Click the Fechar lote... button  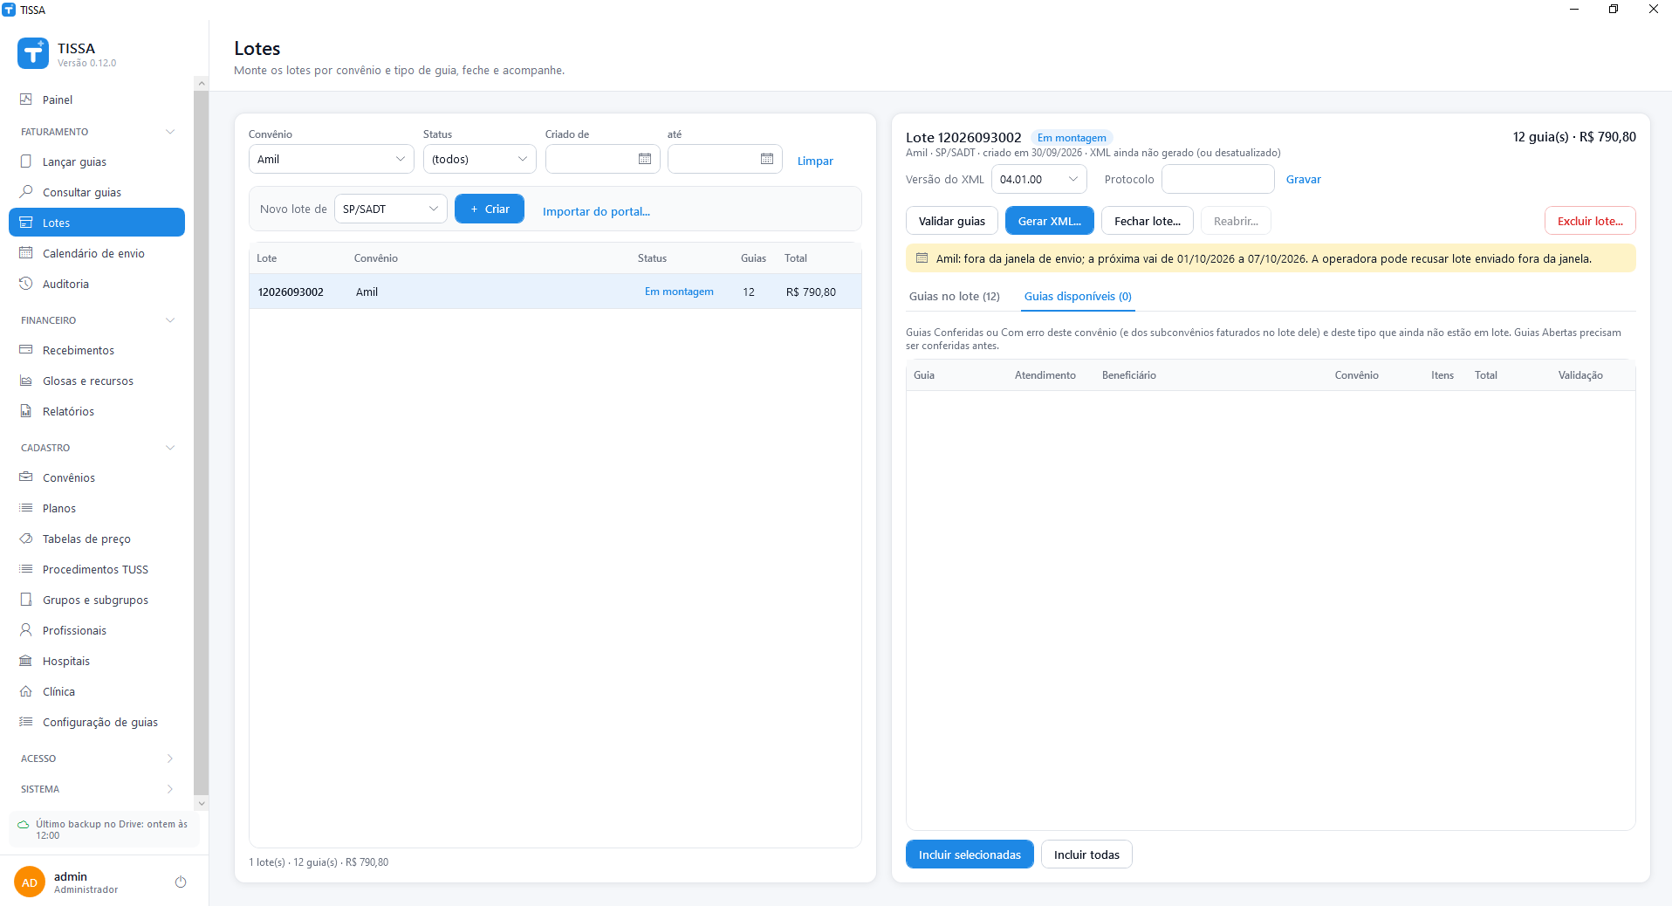pyautogui.click(x=1148, y=221)
